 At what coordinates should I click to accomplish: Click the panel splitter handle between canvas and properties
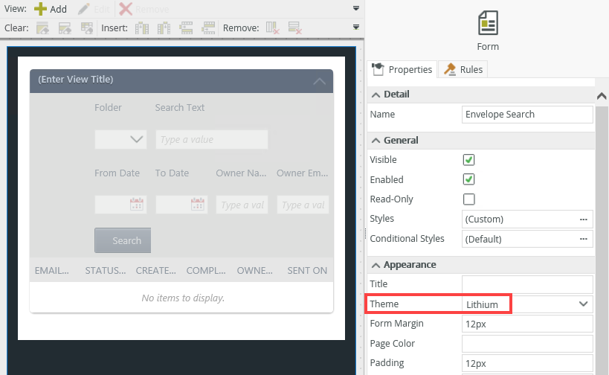tap(365, 233)
